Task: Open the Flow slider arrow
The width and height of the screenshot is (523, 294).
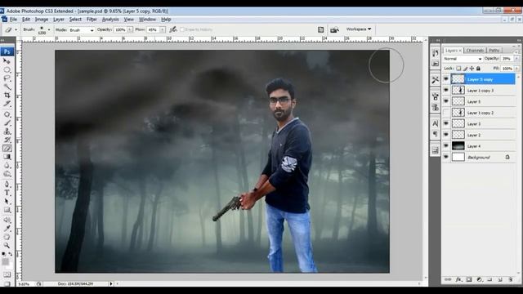Action: click(162, 30)
